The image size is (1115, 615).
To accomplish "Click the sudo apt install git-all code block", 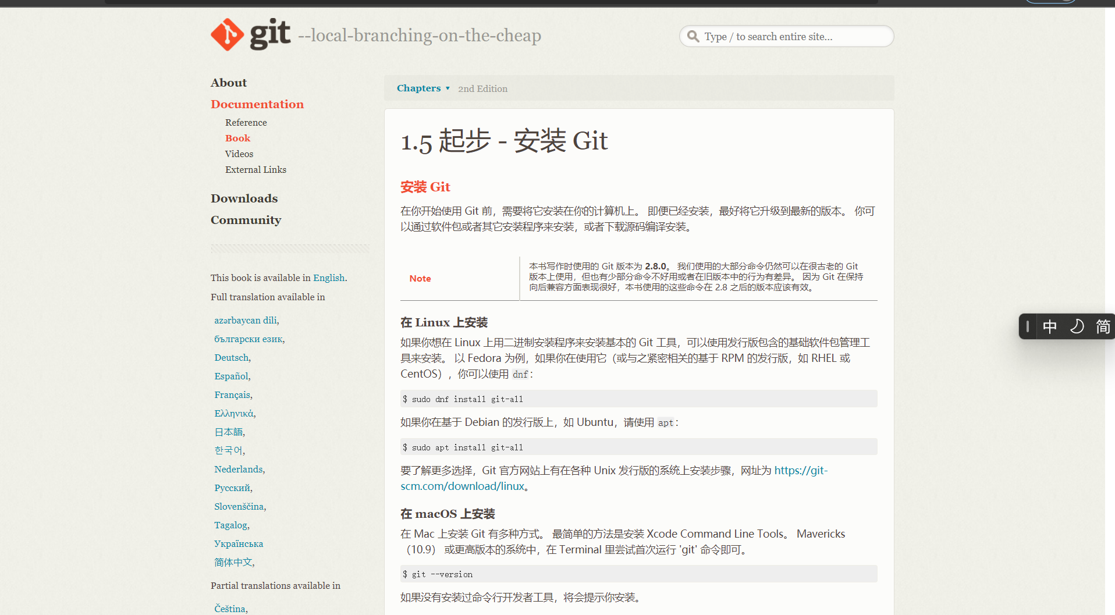I will (639, 447).
